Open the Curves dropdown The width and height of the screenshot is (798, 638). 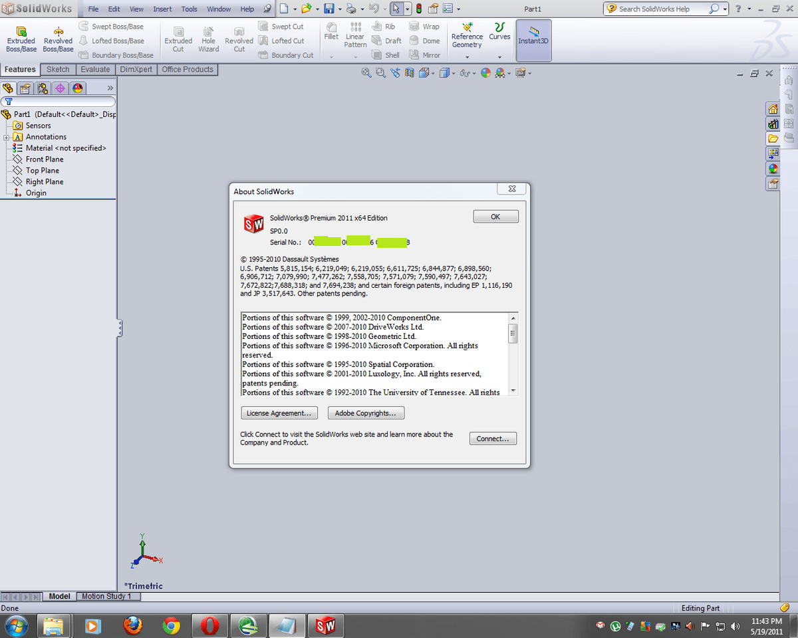pos(499,57)
